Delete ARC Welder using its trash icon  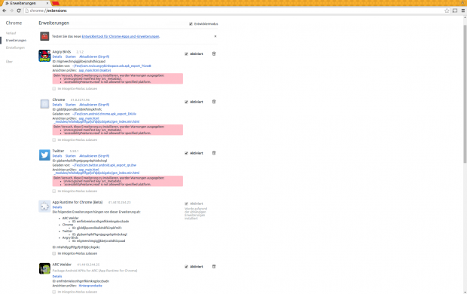[214, 267]
